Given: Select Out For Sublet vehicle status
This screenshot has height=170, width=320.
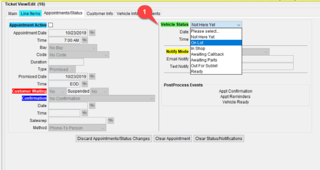Looking at the screenshot, I should (216, 66).
